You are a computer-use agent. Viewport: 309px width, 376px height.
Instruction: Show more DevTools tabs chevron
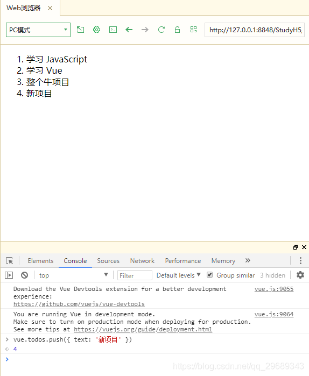(248, 260)
